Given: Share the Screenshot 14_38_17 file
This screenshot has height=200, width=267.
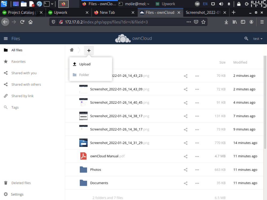Looking at the screenshot, I should [x=186, y=116].
